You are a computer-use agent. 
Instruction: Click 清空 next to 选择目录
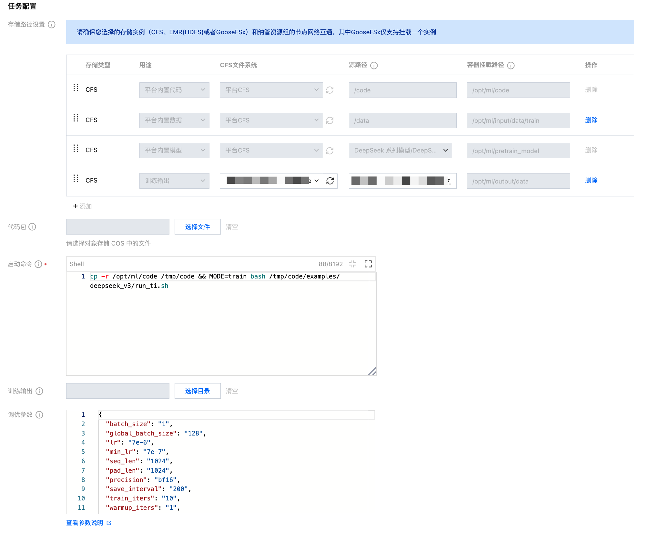232,391
